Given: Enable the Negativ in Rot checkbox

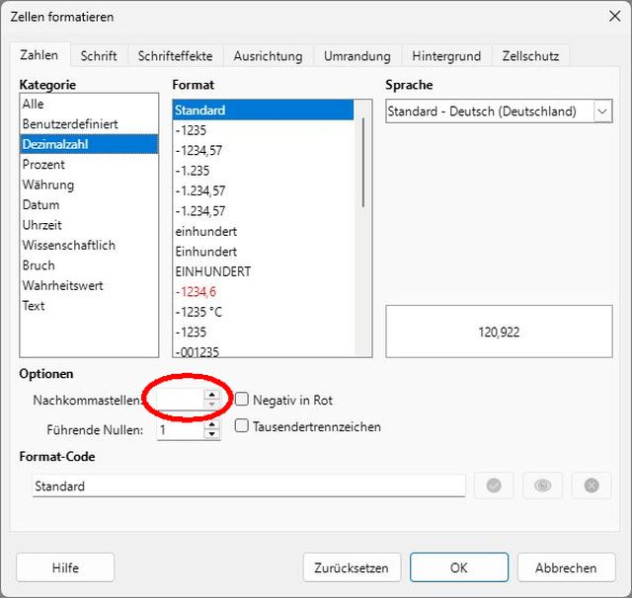Looking at the screenshot, I should pos(241,400).
